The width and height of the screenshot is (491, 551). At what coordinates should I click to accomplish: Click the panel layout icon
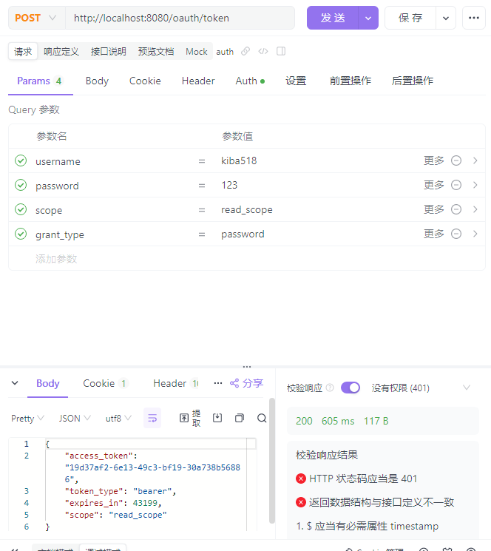[281, 51]
